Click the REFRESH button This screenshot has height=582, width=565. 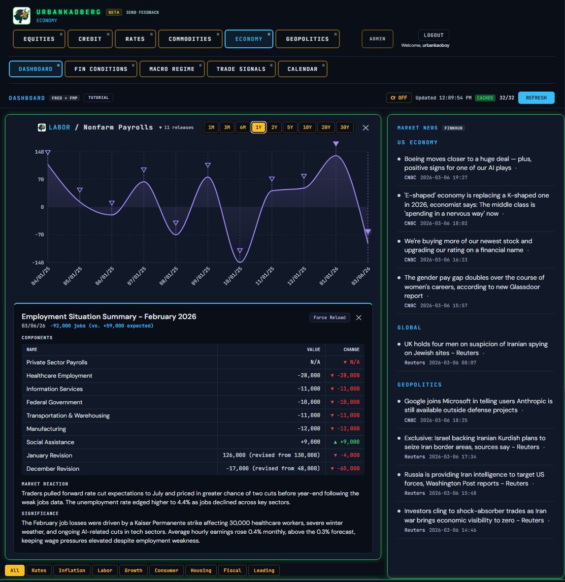[536, 97]
